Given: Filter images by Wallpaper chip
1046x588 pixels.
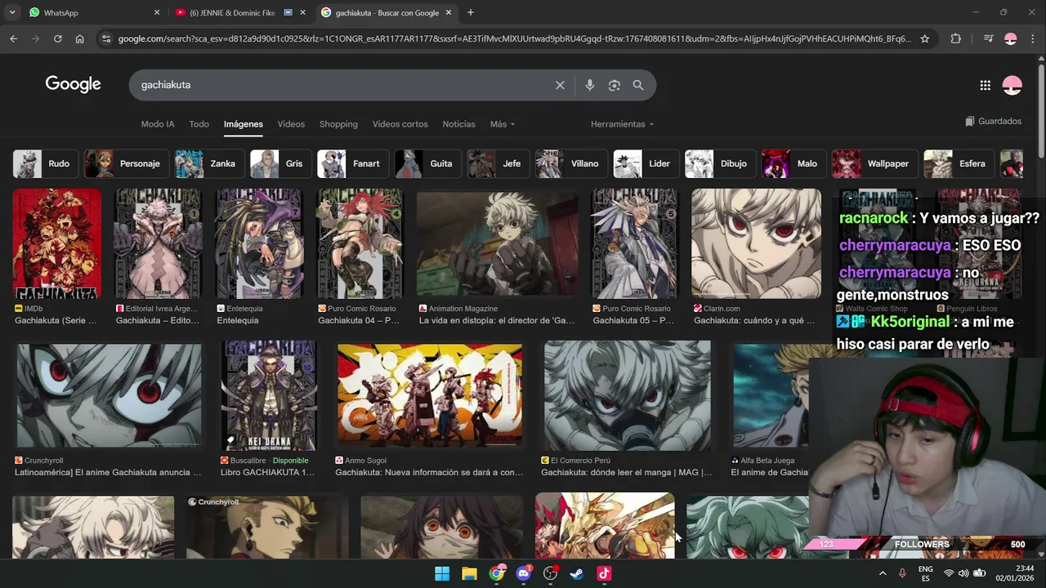Looking at the screenshot, I should 874,163.
